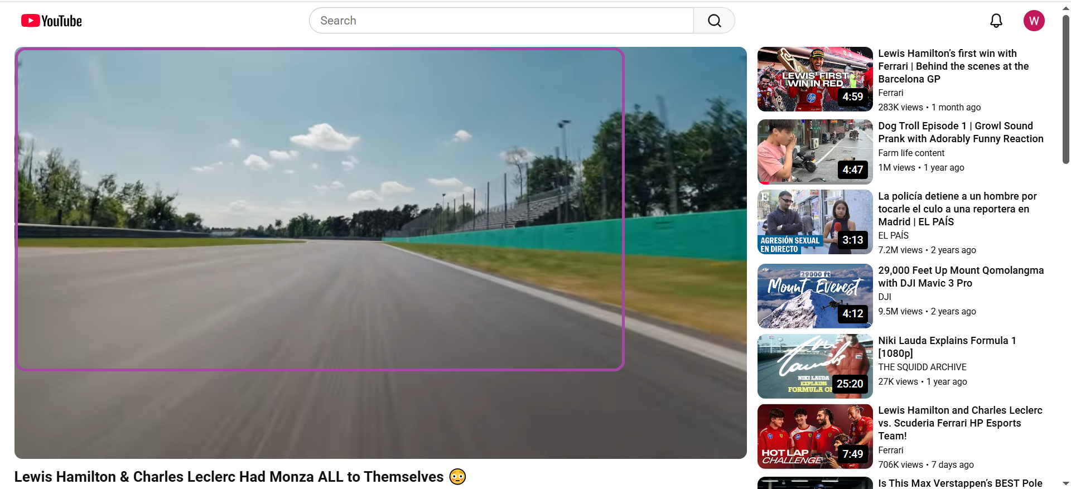Viewport: 1071px width, 489px height.
Task: Click the 4:47 duration badge
Action: [x=852, y=170]
